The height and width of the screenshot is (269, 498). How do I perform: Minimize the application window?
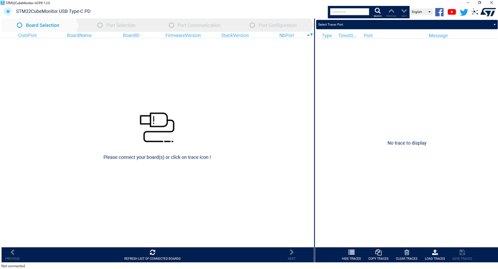(468, 2)
